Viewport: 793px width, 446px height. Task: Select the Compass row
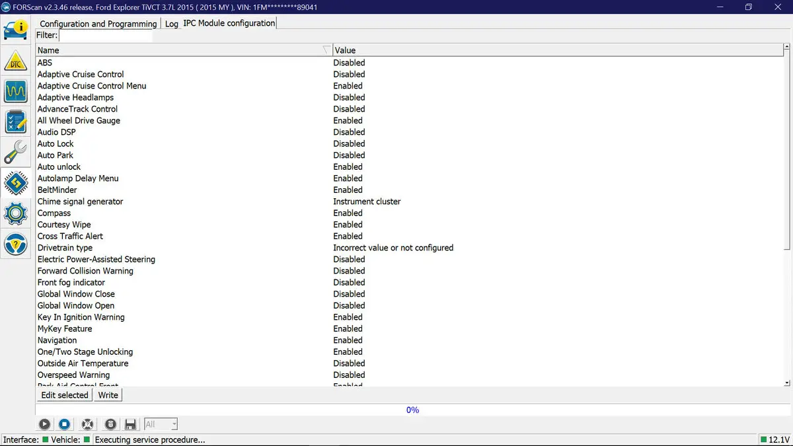[409, 213]
